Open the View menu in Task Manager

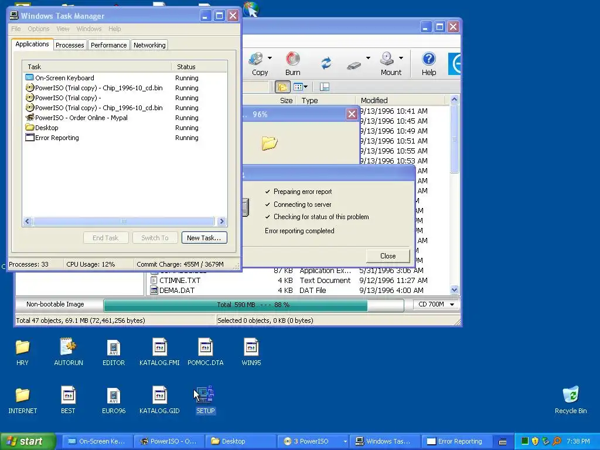[63, 29]
